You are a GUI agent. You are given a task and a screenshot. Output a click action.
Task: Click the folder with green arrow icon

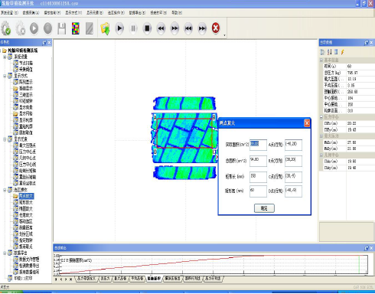click(x=105, y=28)
